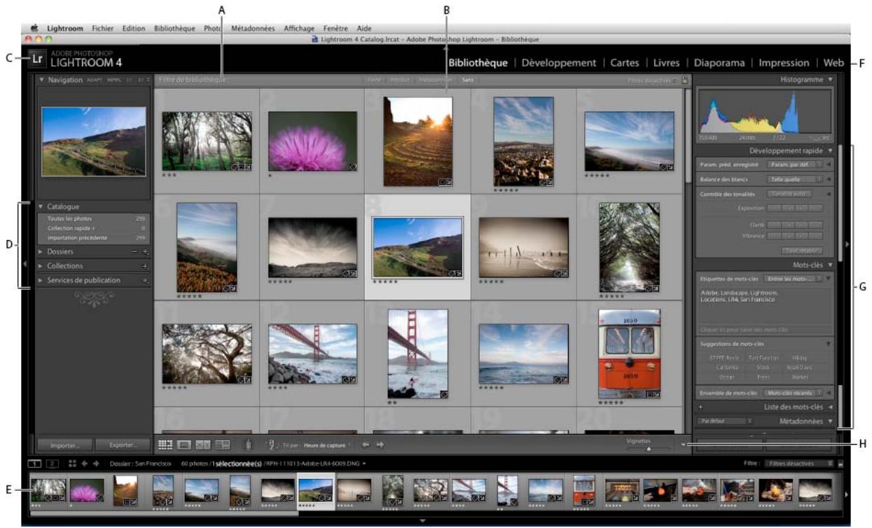Screen dimensions: 872x528
Task: Collapse the Histogramme panel
Action: [x=830, y=80]
